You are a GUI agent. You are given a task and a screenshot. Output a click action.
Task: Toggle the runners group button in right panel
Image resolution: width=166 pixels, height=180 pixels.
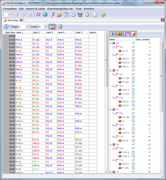119,34
